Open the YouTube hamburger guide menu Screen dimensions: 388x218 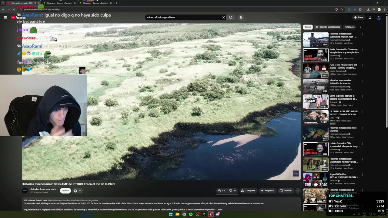pyautogui.click(x=5, y=18)
